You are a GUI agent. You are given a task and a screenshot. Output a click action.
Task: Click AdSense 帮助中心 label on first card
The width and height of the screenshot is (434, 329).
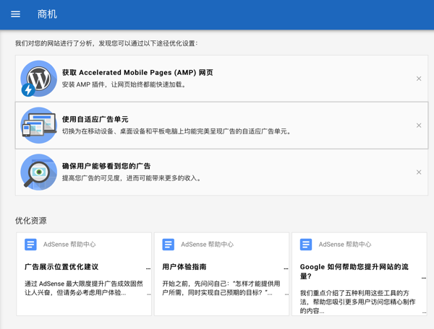(69, 245)
